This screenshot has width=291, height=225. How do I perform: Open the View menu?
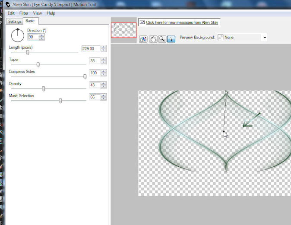pyautogui.click(x=37, y=13)
